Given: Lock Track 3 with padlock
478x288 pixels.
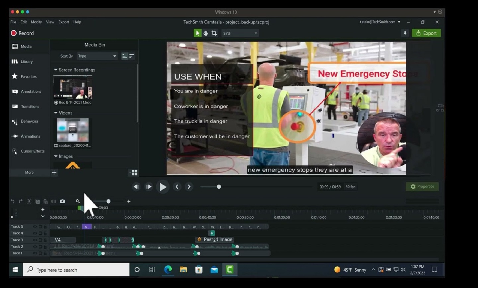Looking at the screenshot, I should pos(45,240).
